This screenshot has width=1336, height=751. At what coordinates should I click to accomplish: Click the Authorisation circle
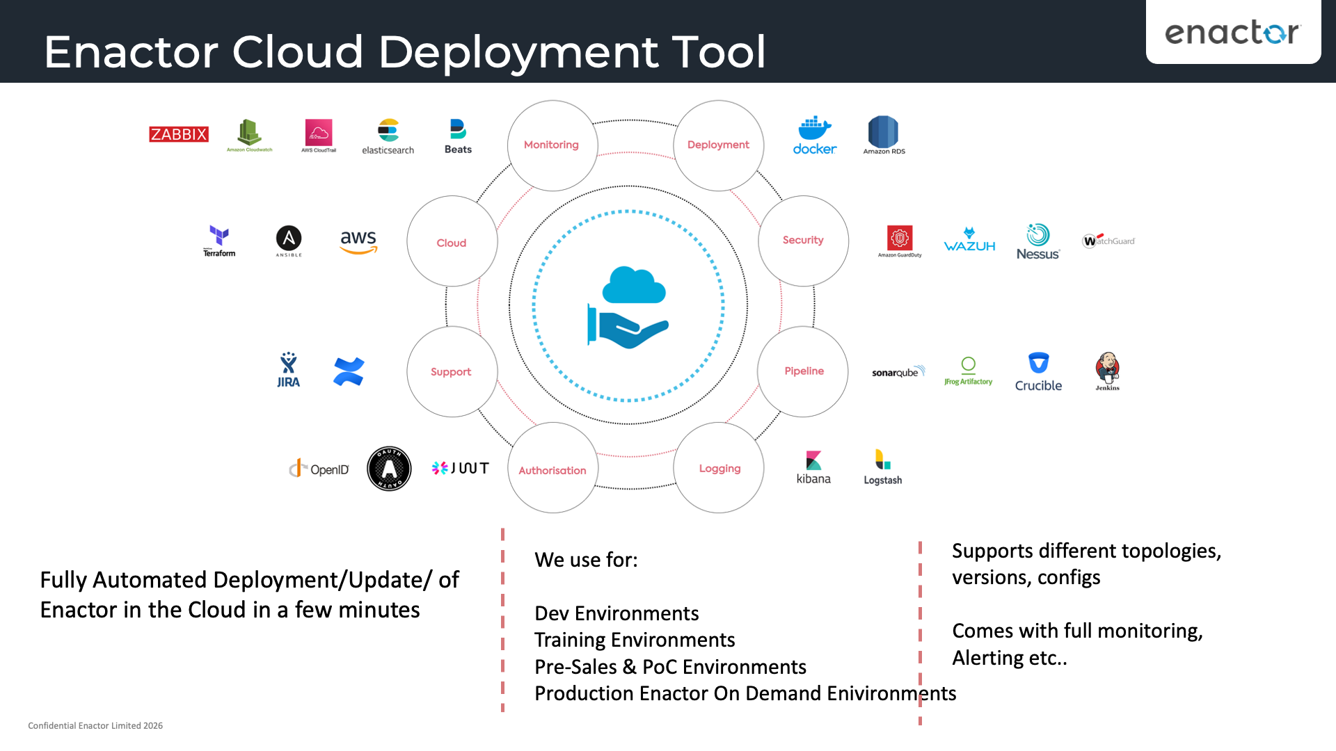tap(552, 470)
